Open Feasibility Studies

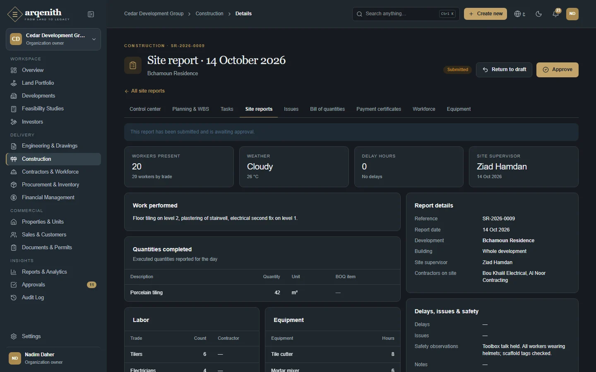tap(53, 109)
